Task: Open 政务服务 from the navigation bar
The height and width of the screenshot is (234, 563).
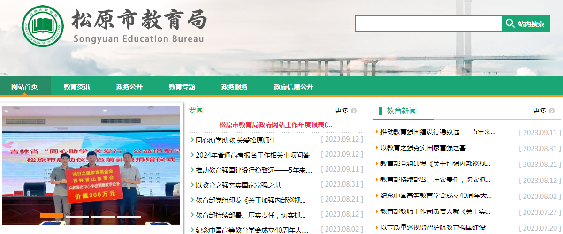Action: click(x=235, y=87)
